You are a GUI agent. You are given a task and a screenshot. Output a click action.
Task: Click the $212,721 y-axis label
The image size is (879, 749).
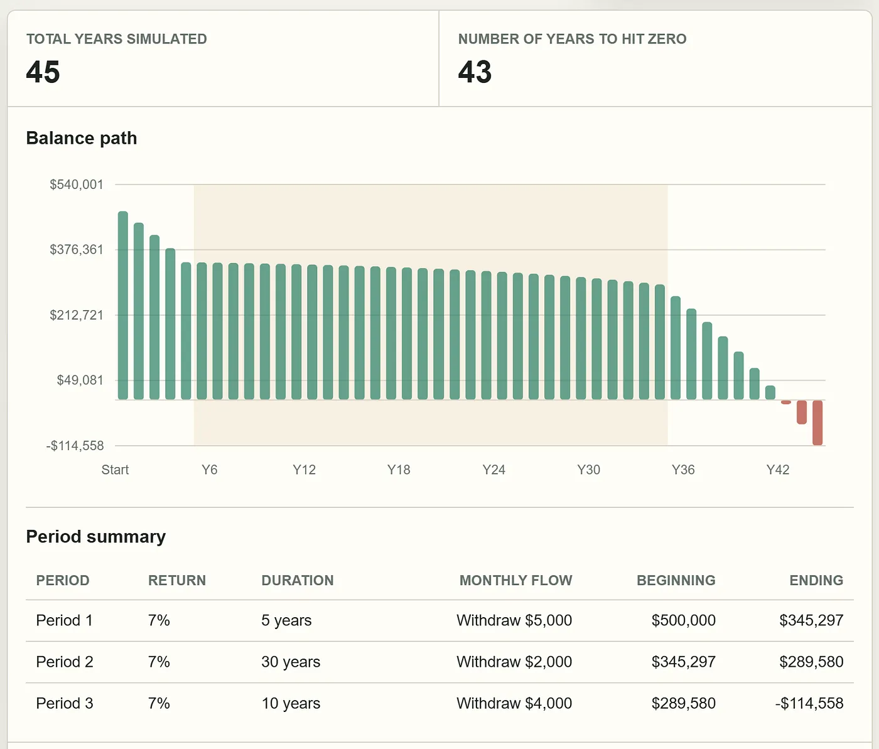[x=77, y=315]
